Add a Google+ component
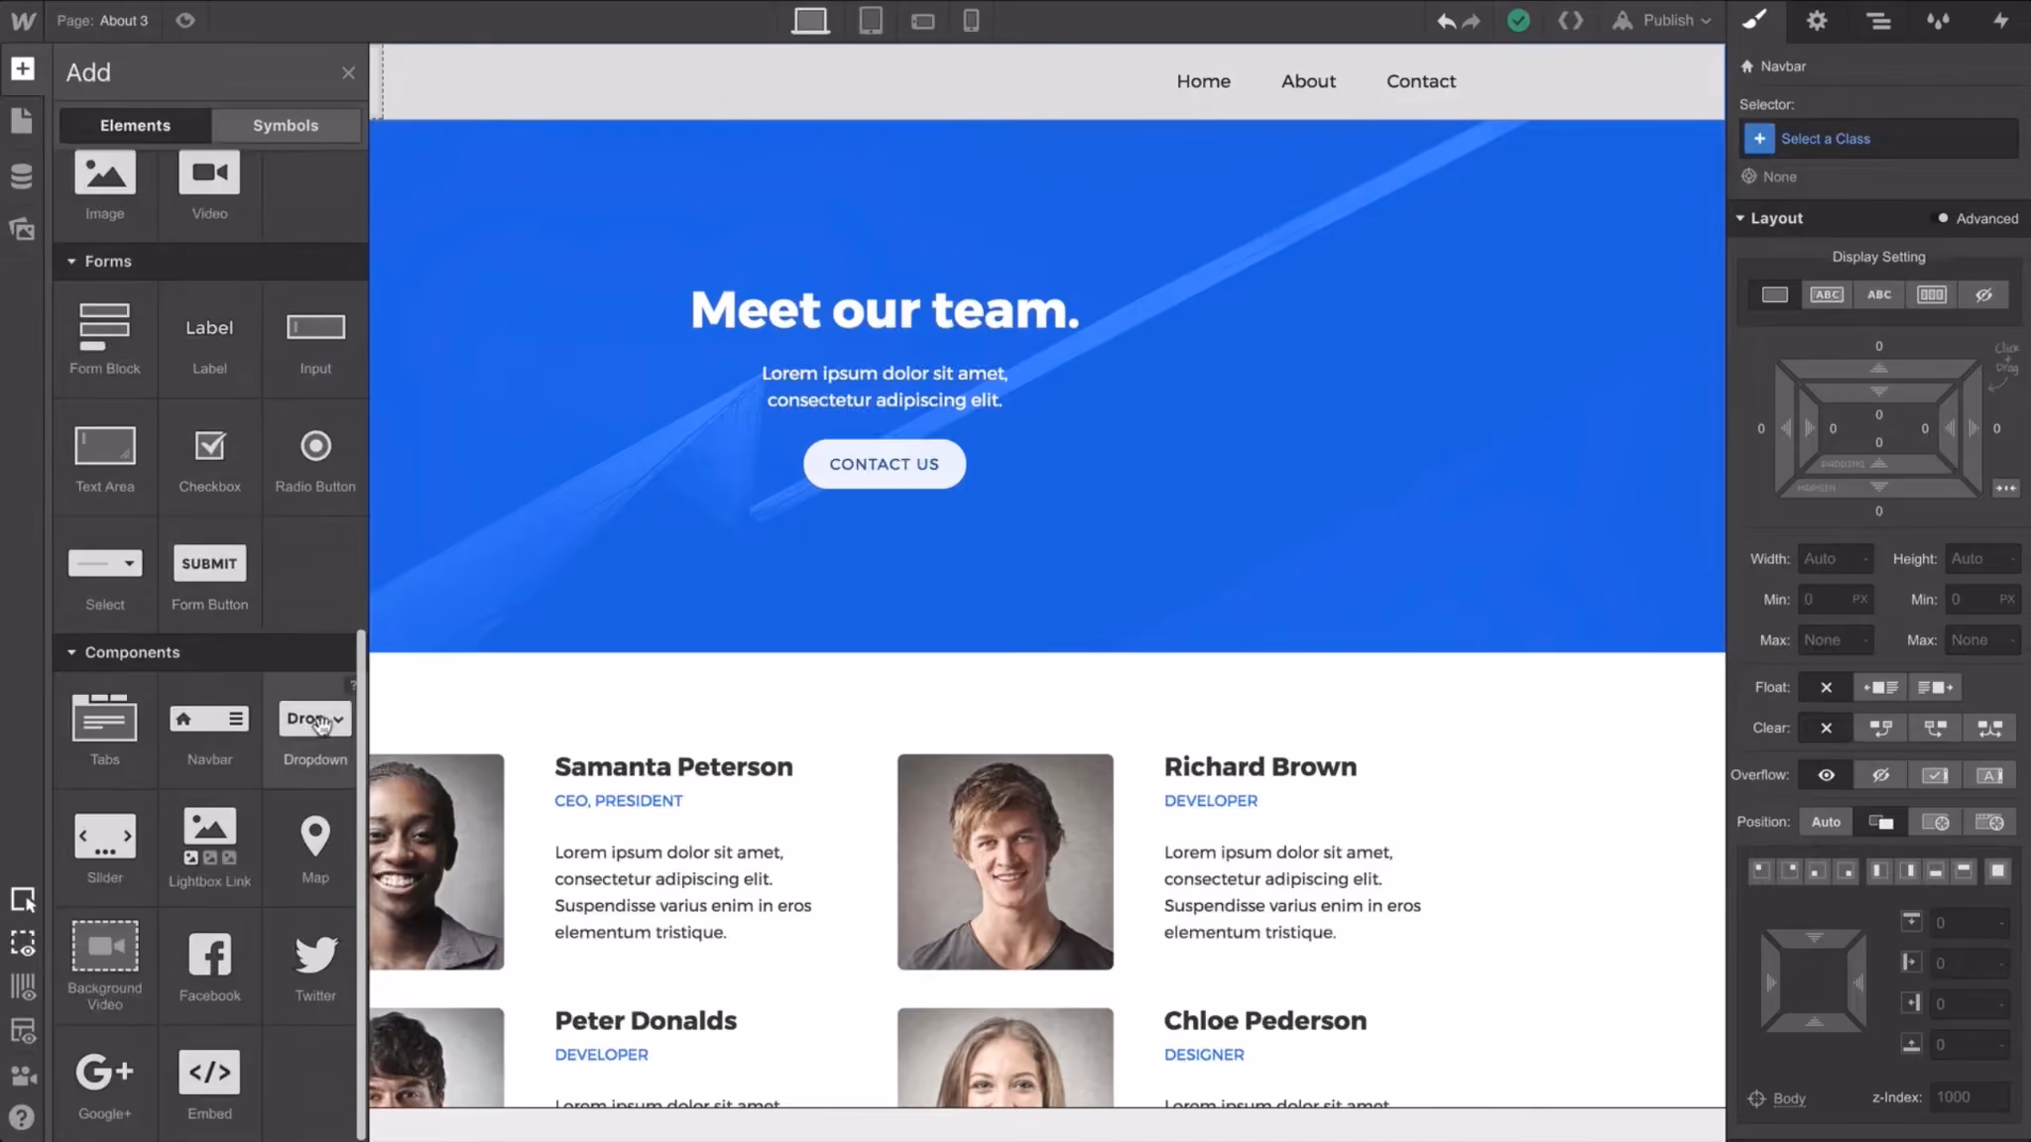The height and width of the screenshot is (1142, 2031). tap(105, 1085)
